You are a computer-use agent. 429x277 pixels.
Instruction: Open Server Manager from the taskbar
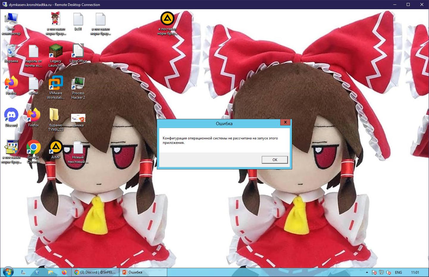[23, 272]
